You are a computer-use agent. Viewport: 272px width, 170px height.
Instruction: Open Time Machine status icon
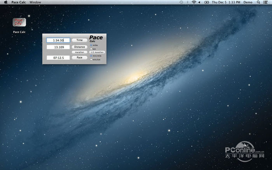point(181,2)
